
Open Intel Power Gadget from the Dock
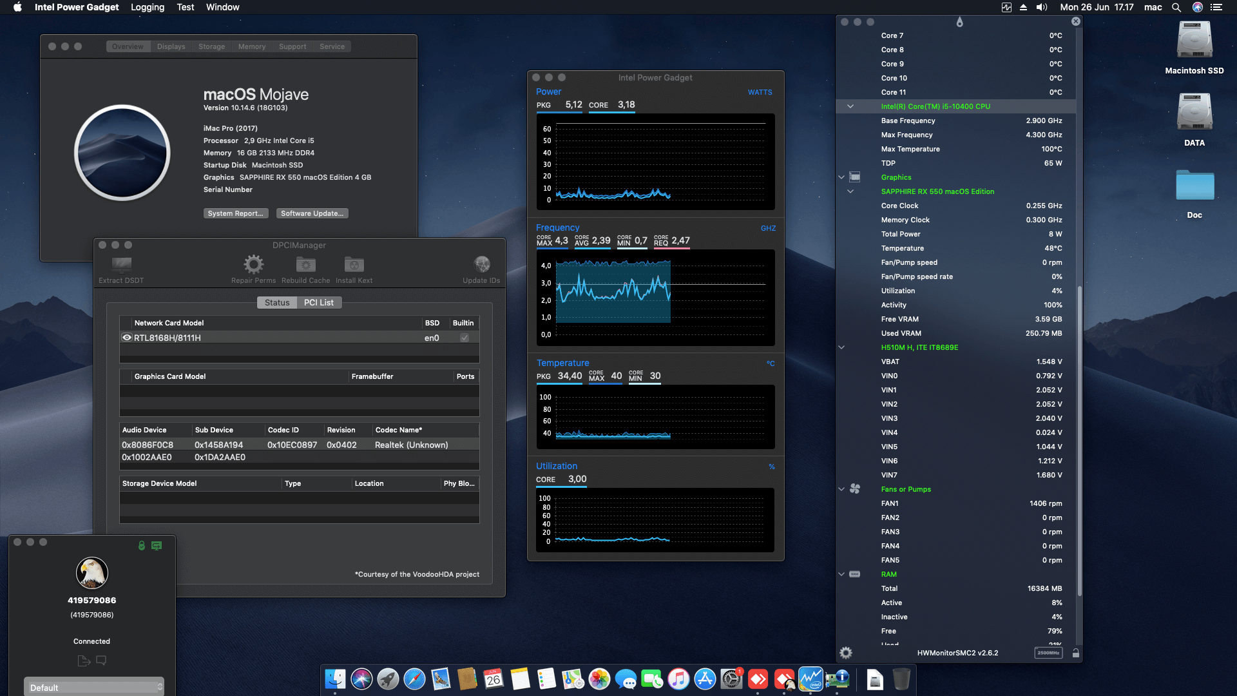(810, 679)
